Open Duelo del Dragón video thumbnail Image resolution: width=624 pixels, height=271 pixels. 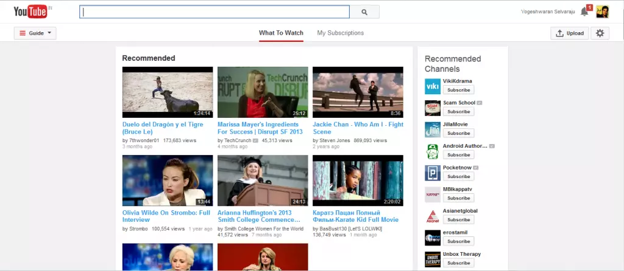coord(168,92)
